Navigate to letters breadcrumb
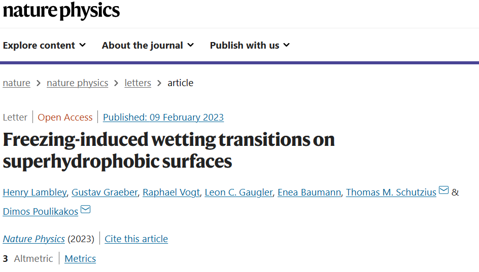The width and height of the screenshot is (479, 272). [x=138, y=83]
